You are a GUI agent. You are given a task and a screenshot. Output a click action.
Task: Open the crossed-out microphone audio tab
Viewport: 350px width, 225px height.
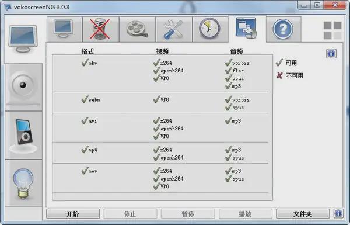[x=100, y=29]
